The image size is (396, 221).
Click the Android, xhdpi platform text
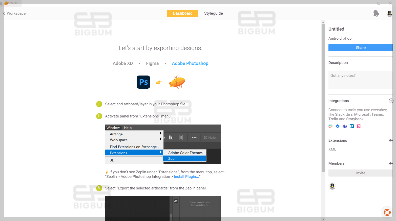(340, 38)
